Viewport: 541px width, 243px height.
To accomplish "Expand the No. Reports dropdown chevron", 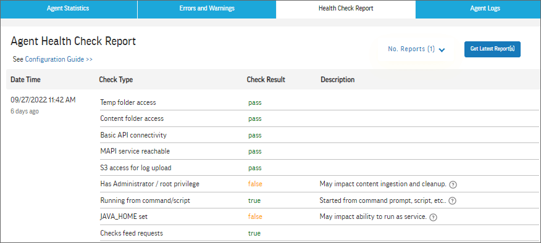I will pyautogui.click(x=442, y=50).
